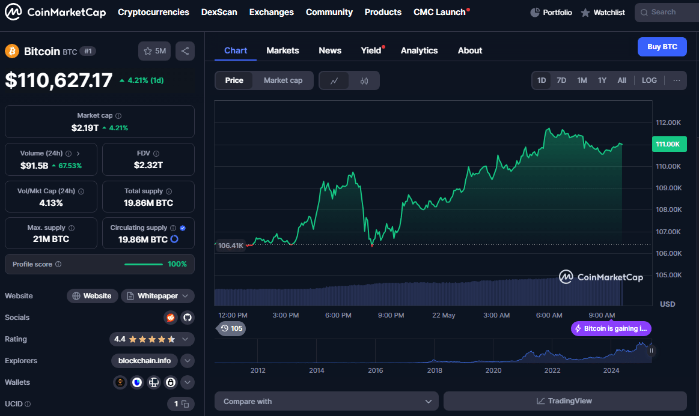Open CMC Launch menu
699x416 pixels.
441,13
